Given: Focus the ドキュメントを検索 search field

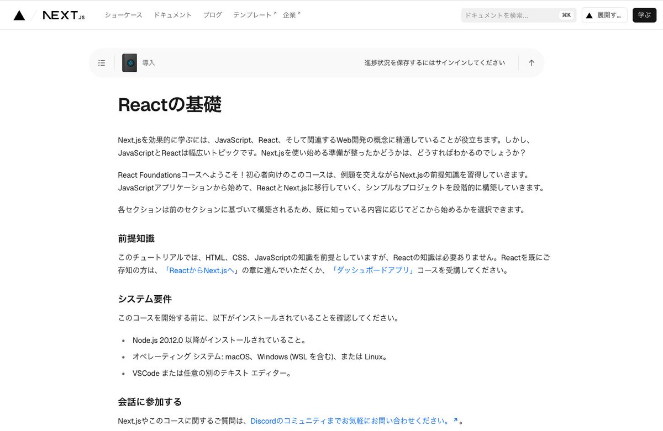Looking at the screenshot, I should pyautogui.click(x=519, y=15).
